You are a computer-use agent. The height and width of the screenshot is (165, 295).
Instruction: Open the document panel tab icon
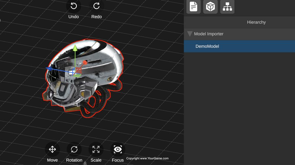193,7
